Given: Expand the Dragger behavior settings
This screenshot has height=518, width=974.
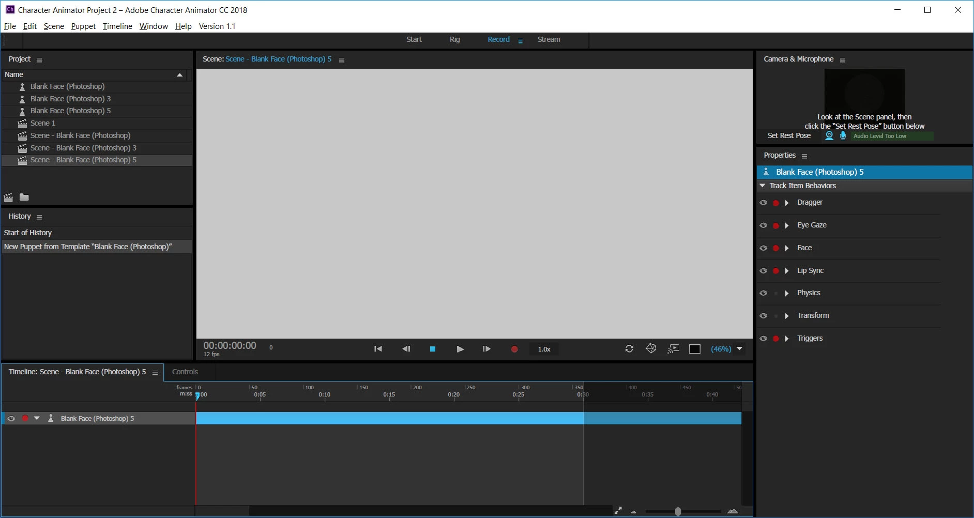Looking at the screenshot, I should (x=787, y=203).
